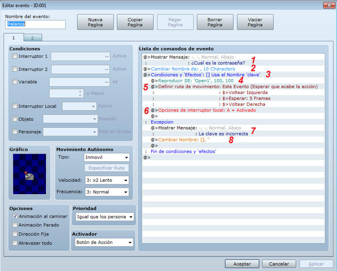Enable the Variable condition checkbox
This screenshot has width=337, height=271.
tap(14, 82)
